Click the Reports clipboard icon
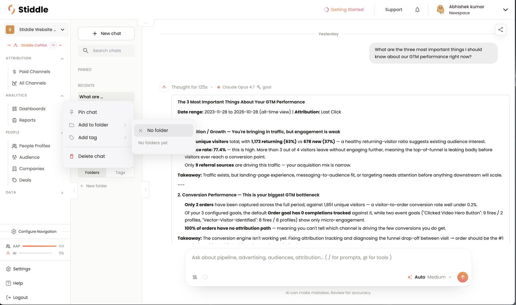 [14, 120]
